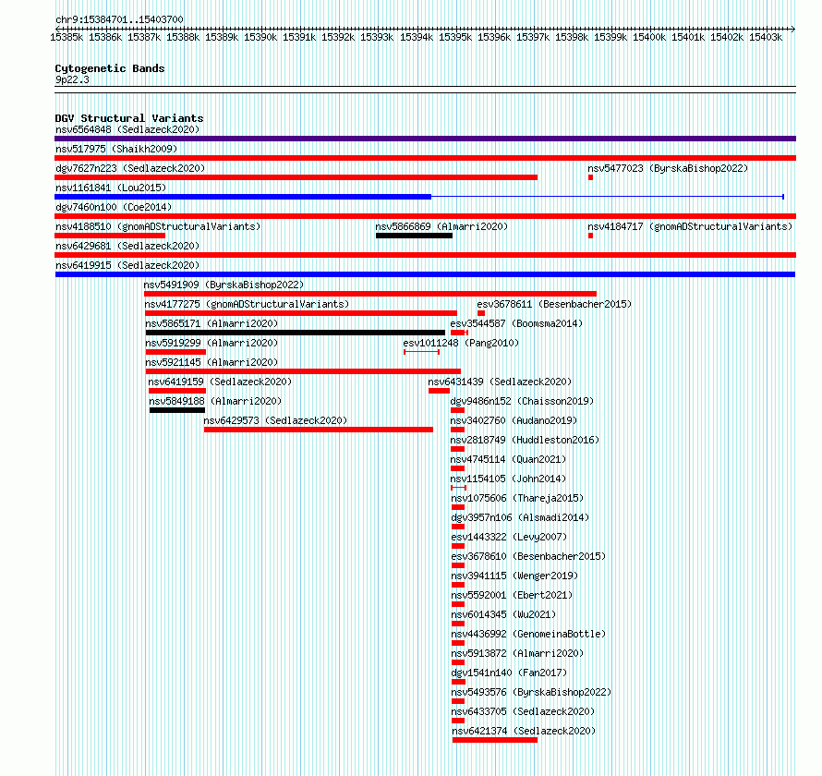Select the nsv517975 (Shaikh2009) label
822x776 pixels.
click(116, 149)
